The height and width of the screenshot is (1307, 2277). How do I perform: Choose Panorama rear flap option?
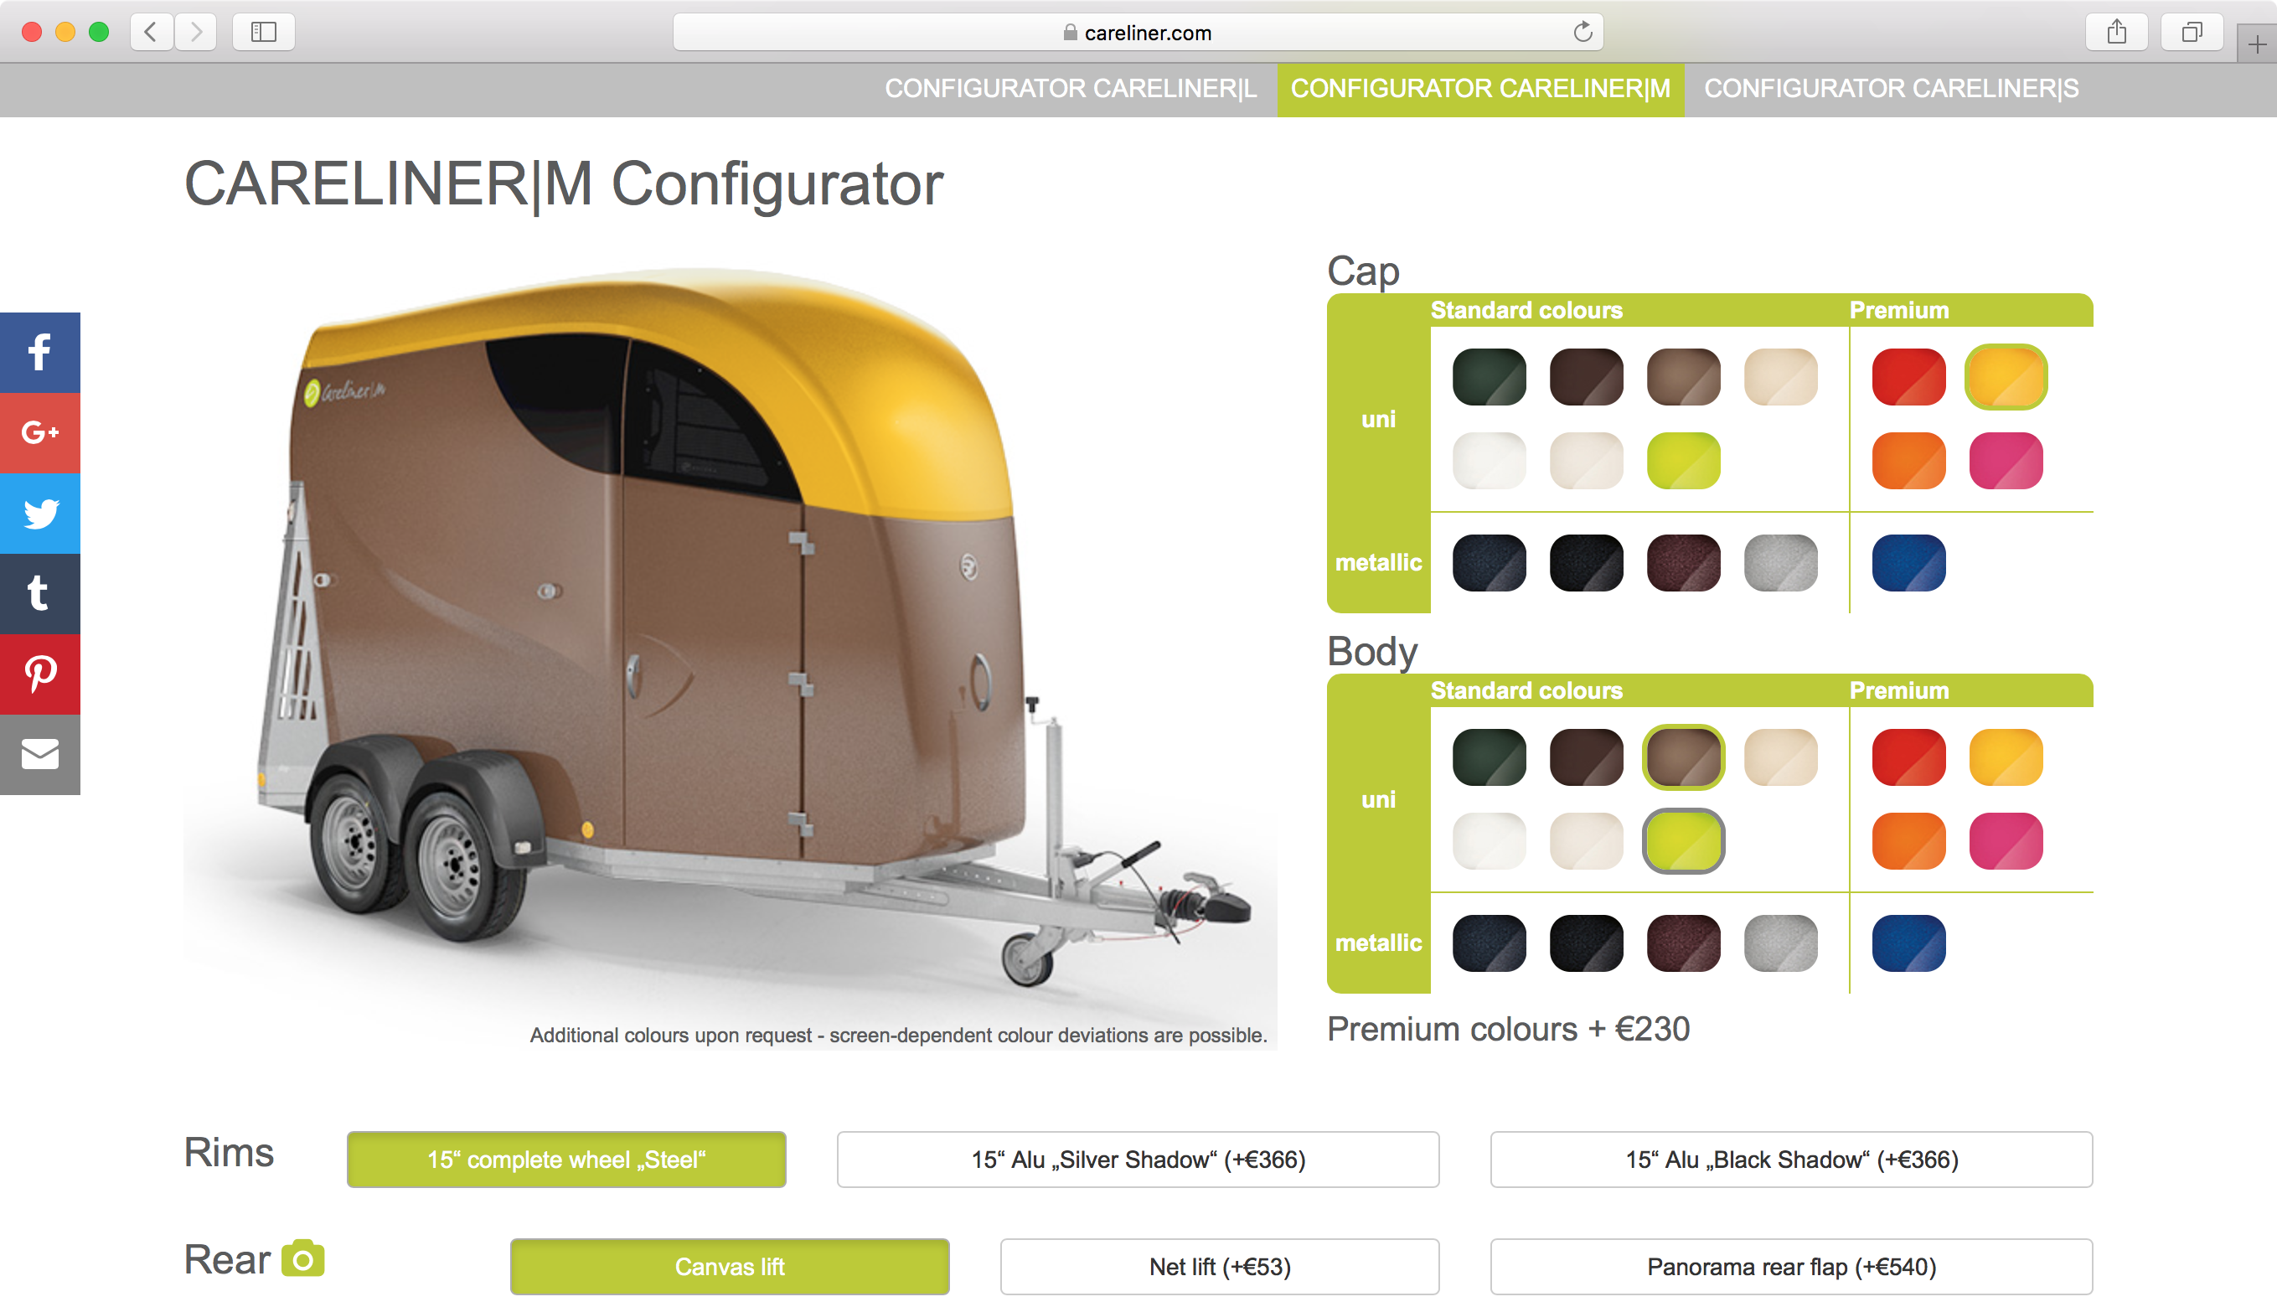pyautogui.click(x=1791, y=1267)
